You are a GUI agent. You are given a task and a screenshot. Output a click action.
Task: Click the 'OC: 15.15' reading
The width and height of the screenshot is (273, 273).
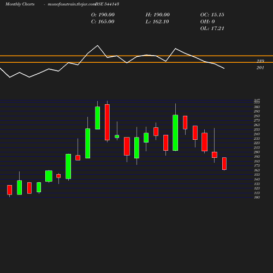click(212, 15)
